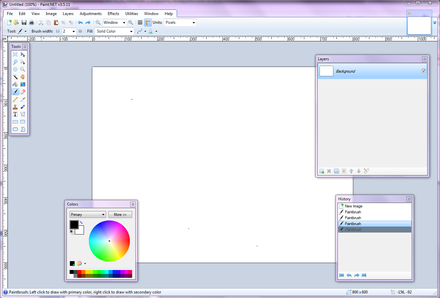Screen dimensions: 440x298
Task: Add a new layer in Layers panel
Action: coord(322,171)
